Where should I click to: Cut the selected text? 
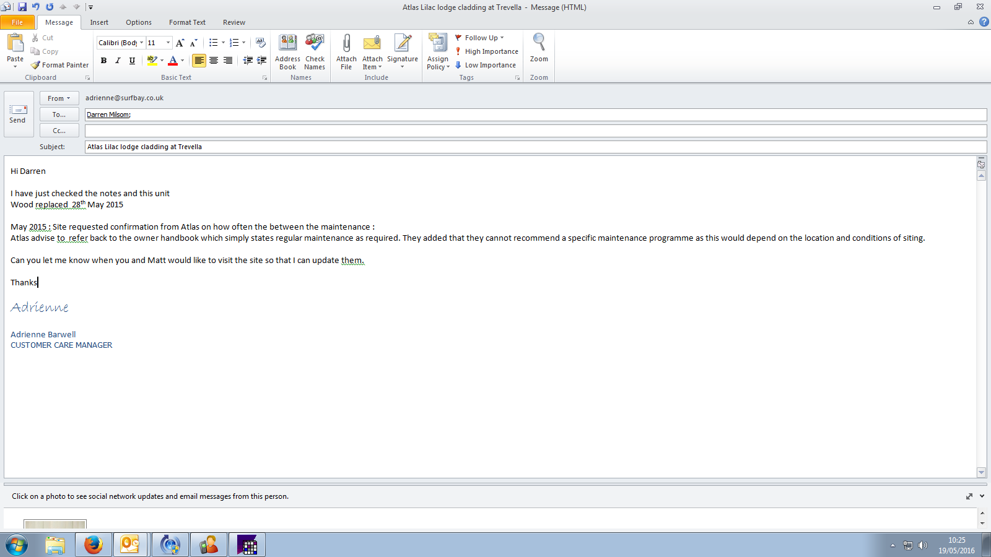tap(42, 38)
